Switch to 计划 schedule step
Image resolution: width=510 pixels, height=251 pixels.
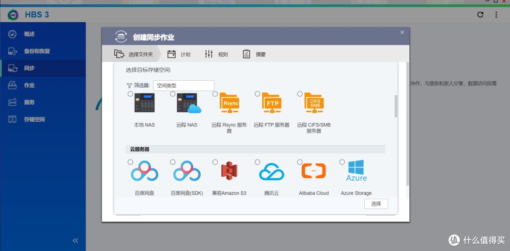pos(179,54)
